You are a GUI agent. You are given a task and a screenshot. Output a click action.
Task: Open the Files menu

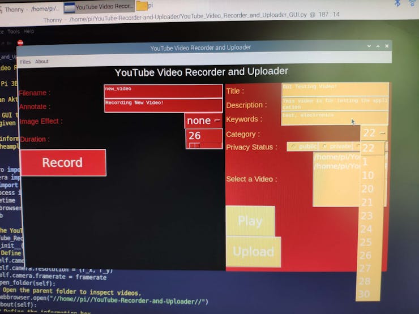[25, 62]
